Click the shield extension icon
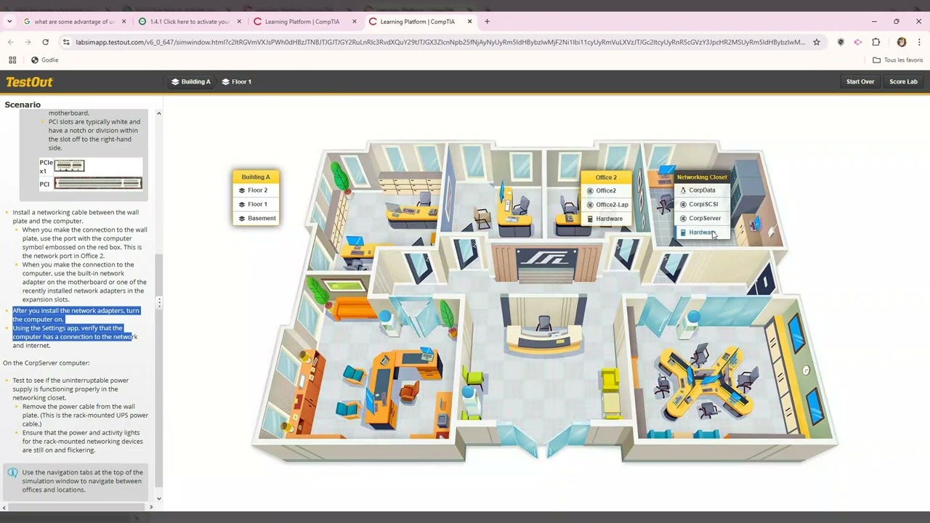The height and width of the screenshot is (523, 930). (841, 42)
